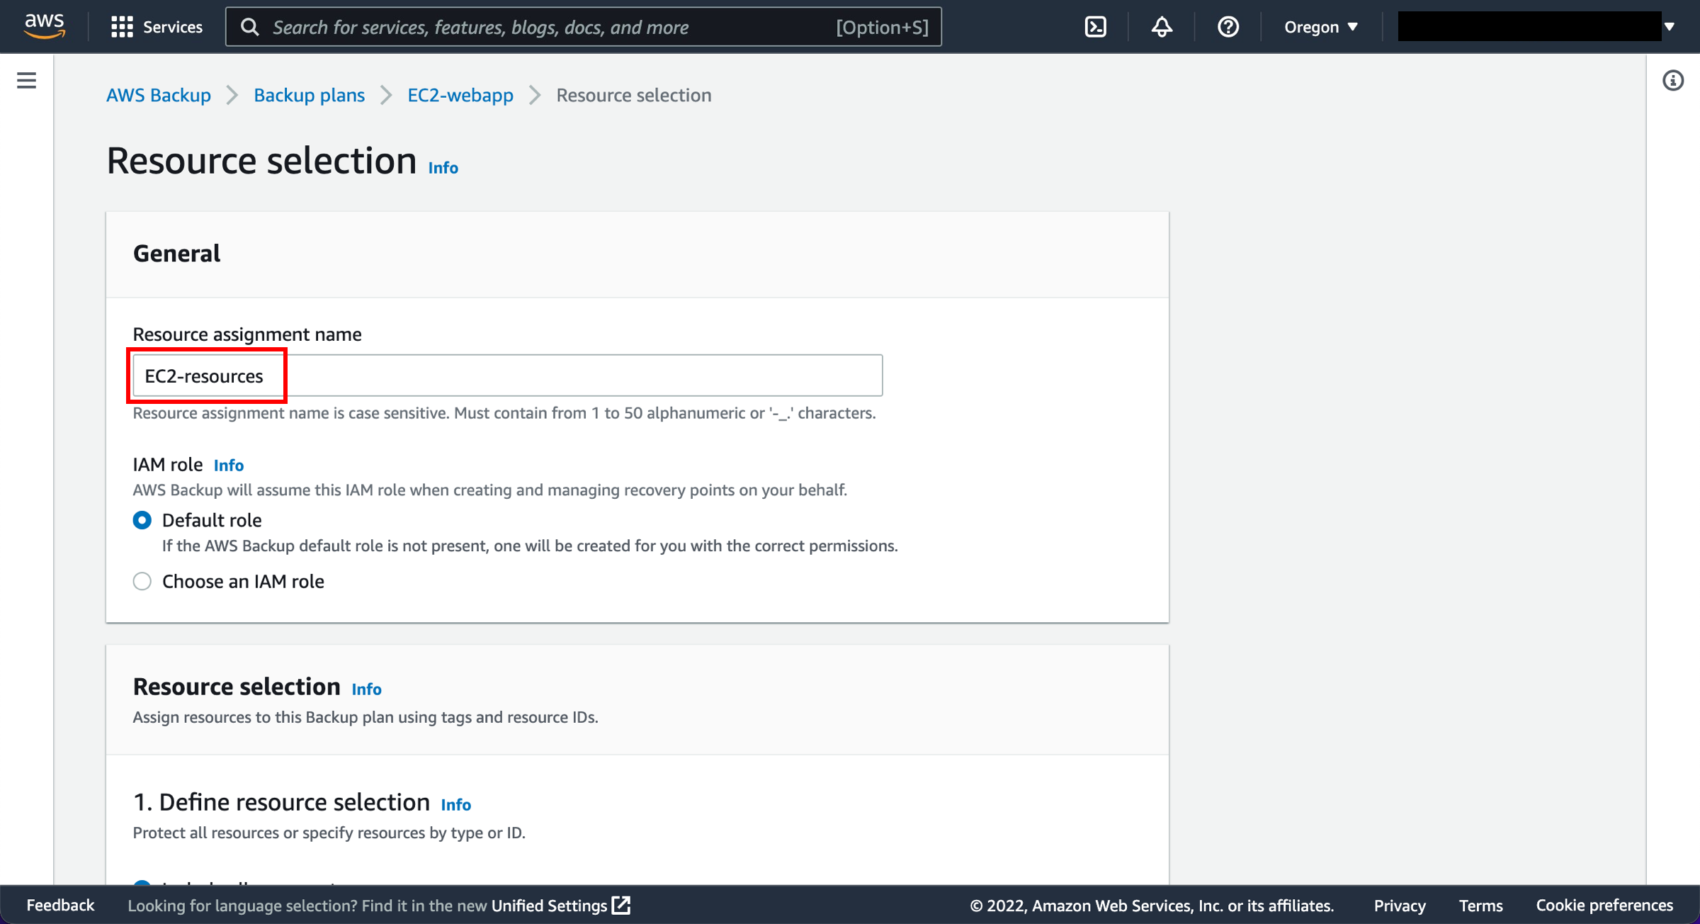This screenshot has height=924, width=1700.
Task: Open the Oregon region dropdown
Action: pyautogui.click(x=1320, y=27)
